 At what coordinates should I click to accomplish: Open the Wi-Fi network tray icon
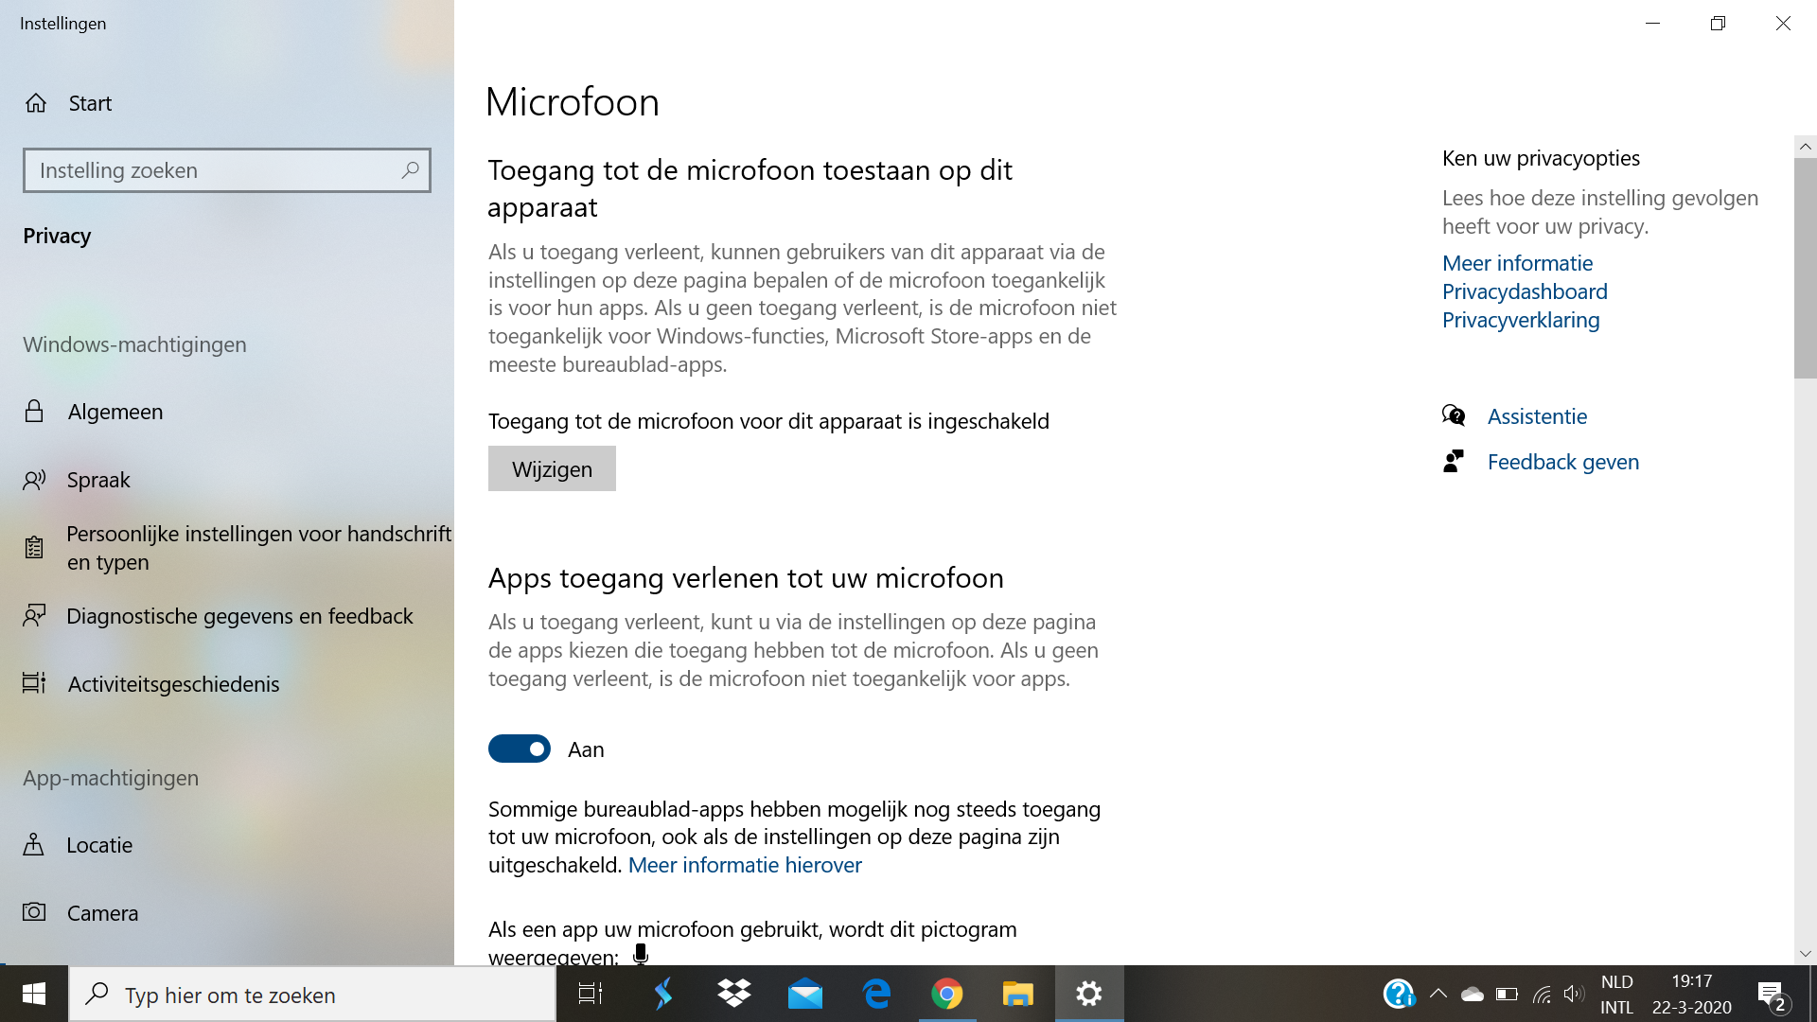[1542, 994]
